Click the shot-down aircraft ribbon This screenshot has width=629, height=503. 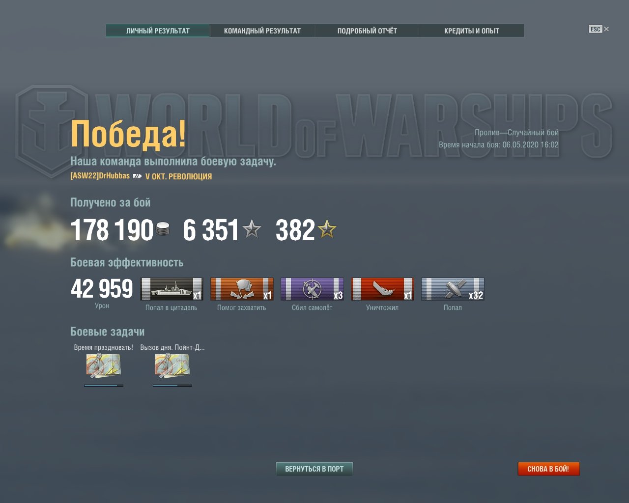point(312,289)
